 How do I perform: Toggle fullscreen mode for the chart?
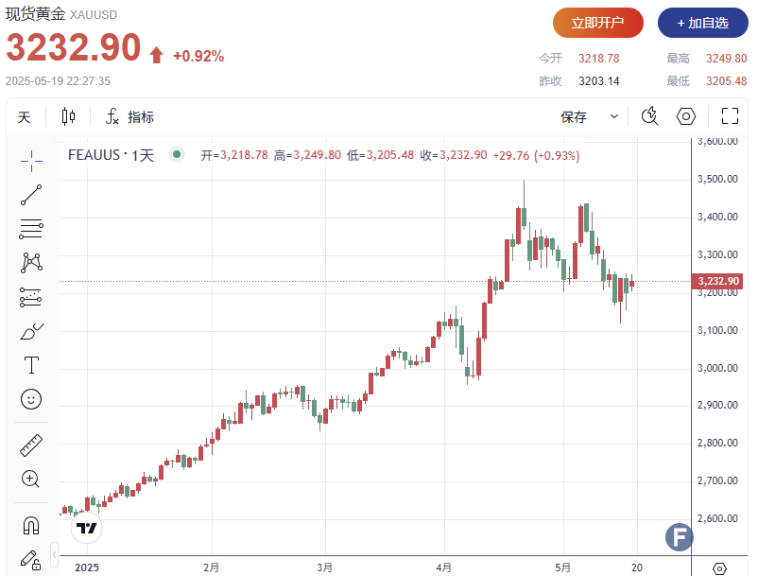click(729, 116)
